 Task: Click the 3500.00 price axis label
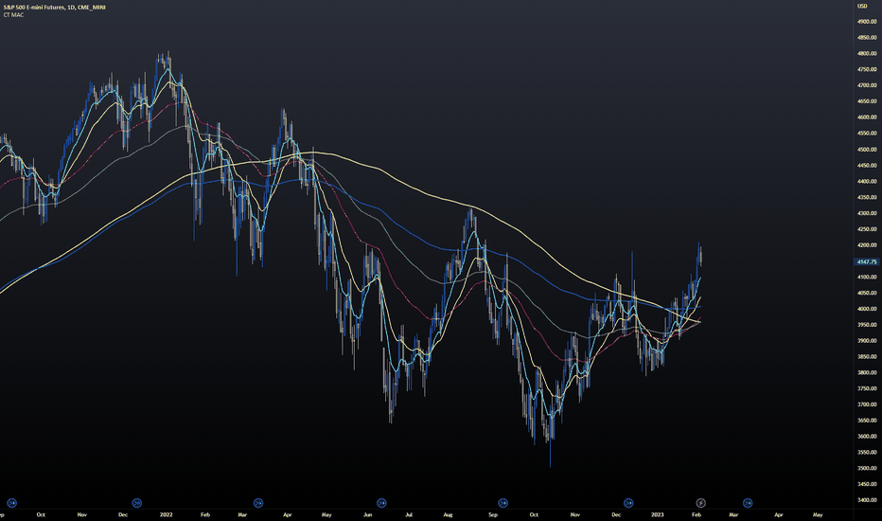[x=867, y=468]
